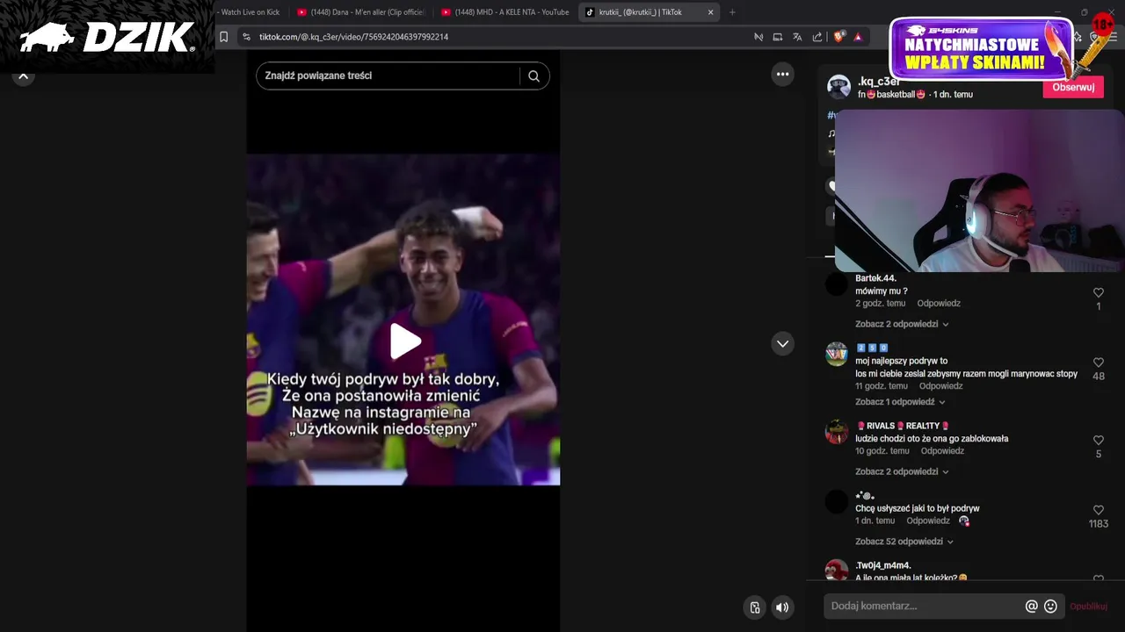This screenshot has width=1125, height=632.
Task: Open the .Tw0j4_m4m4. commenter avatar
Action: point(837,571)
